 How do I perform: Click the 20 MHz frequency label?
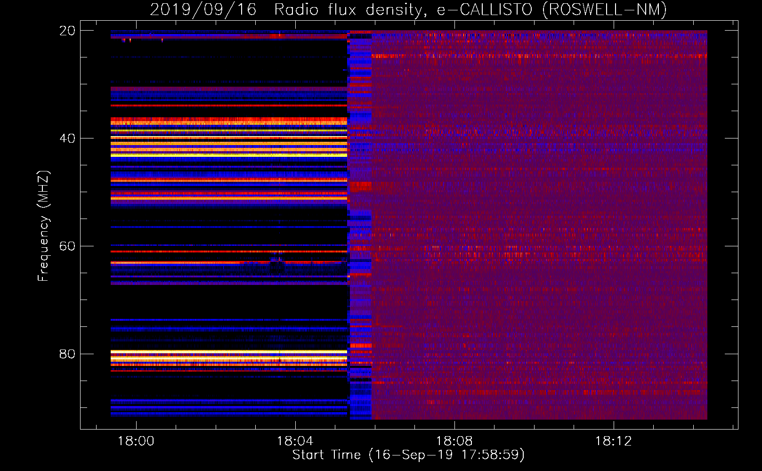(x=67, y=31)
